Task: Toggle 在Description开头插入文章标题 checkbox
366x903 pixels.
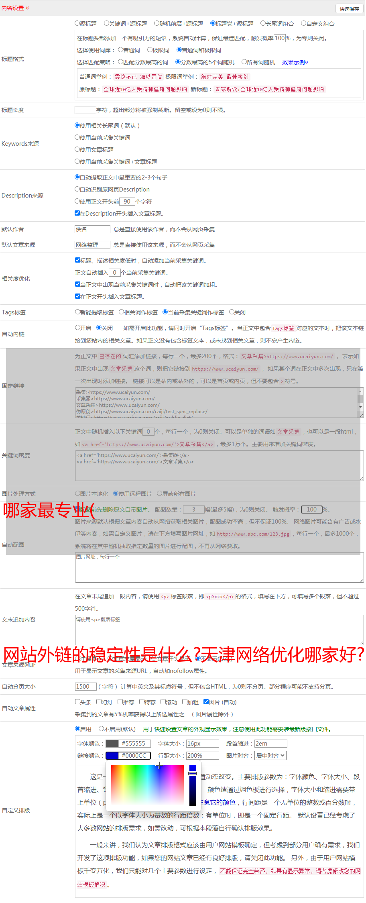Action: tap(77, 213)
